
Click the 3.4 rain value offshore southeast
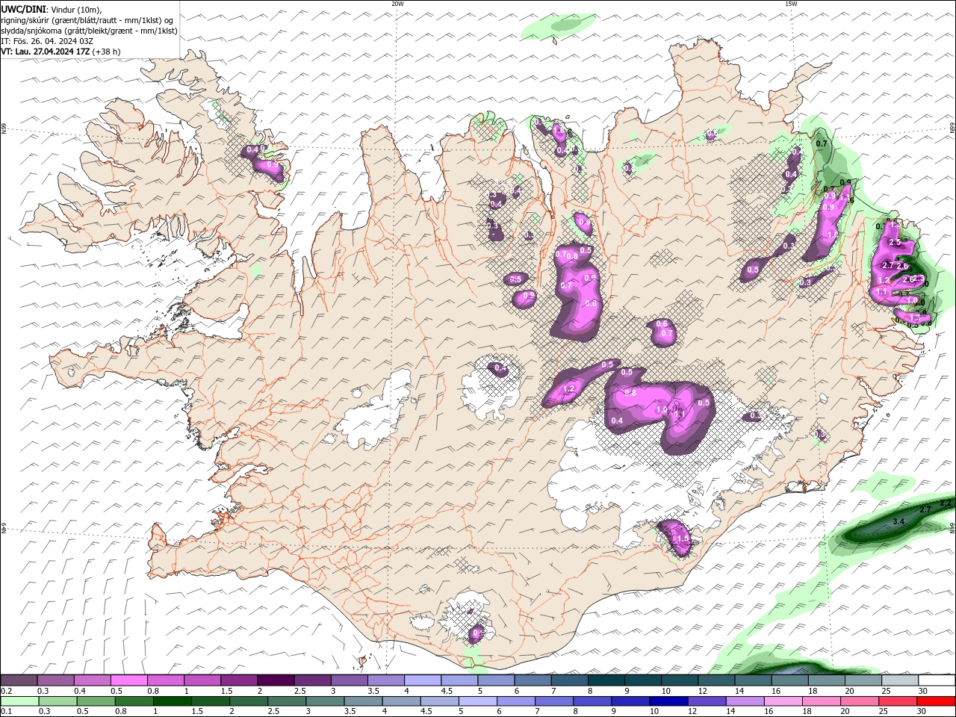898,521
